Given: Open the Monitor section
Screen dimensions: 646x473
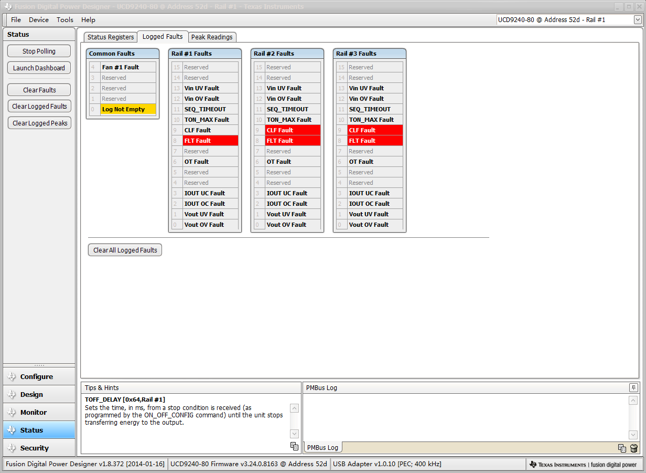Looking at the screenshot, I should [x=39, y=413].
